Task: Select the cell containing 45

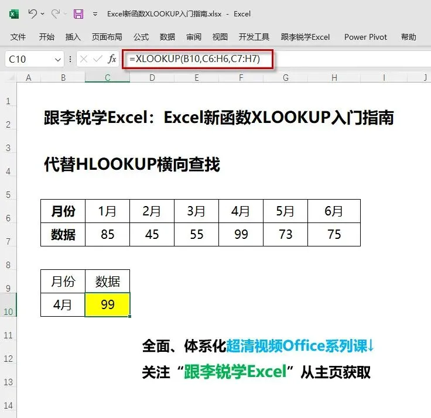Action: click(x=152, y=234)
